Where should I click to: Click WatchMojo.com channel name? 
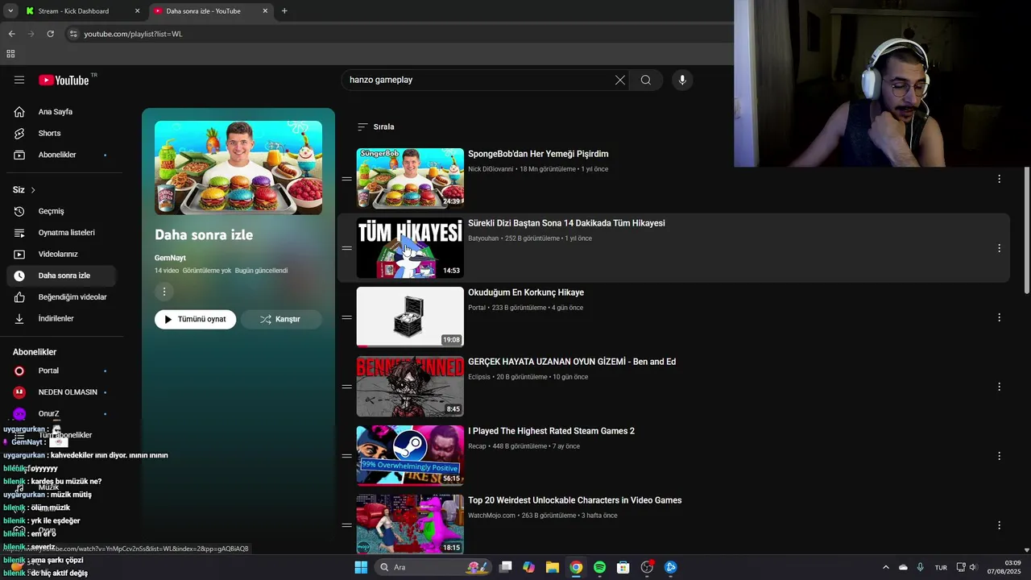coord(491,516)
